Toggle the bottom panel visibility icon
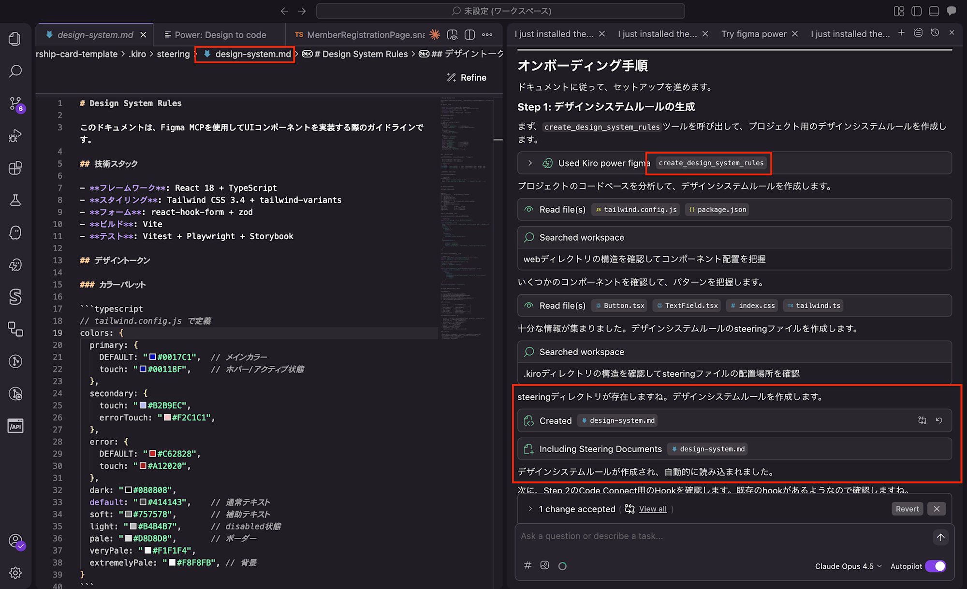Image resolution: width=967 pixels, height=589 pixels. [934, 10]
